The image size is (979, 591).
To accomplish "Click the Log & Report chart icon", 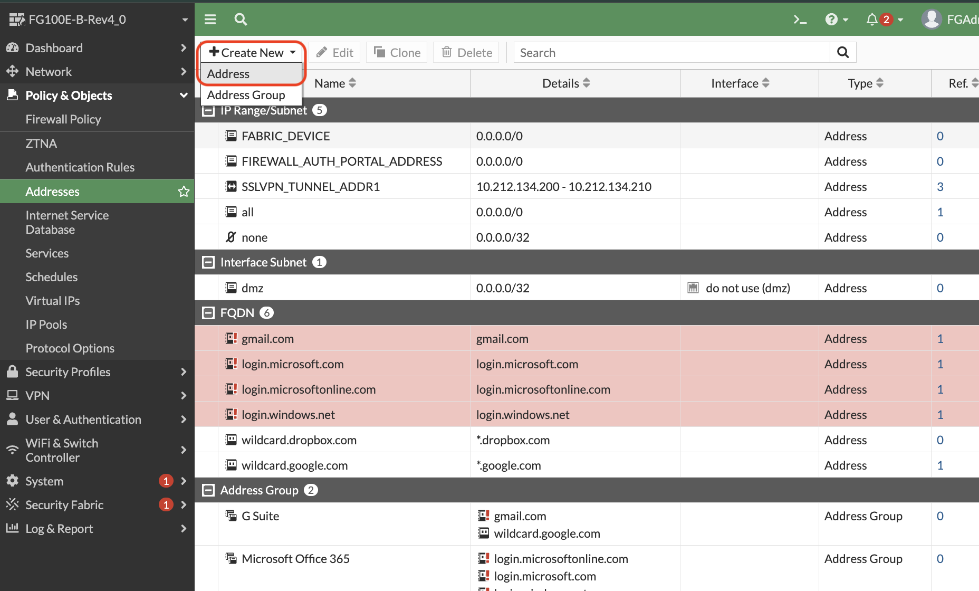I will click(13, 528).
